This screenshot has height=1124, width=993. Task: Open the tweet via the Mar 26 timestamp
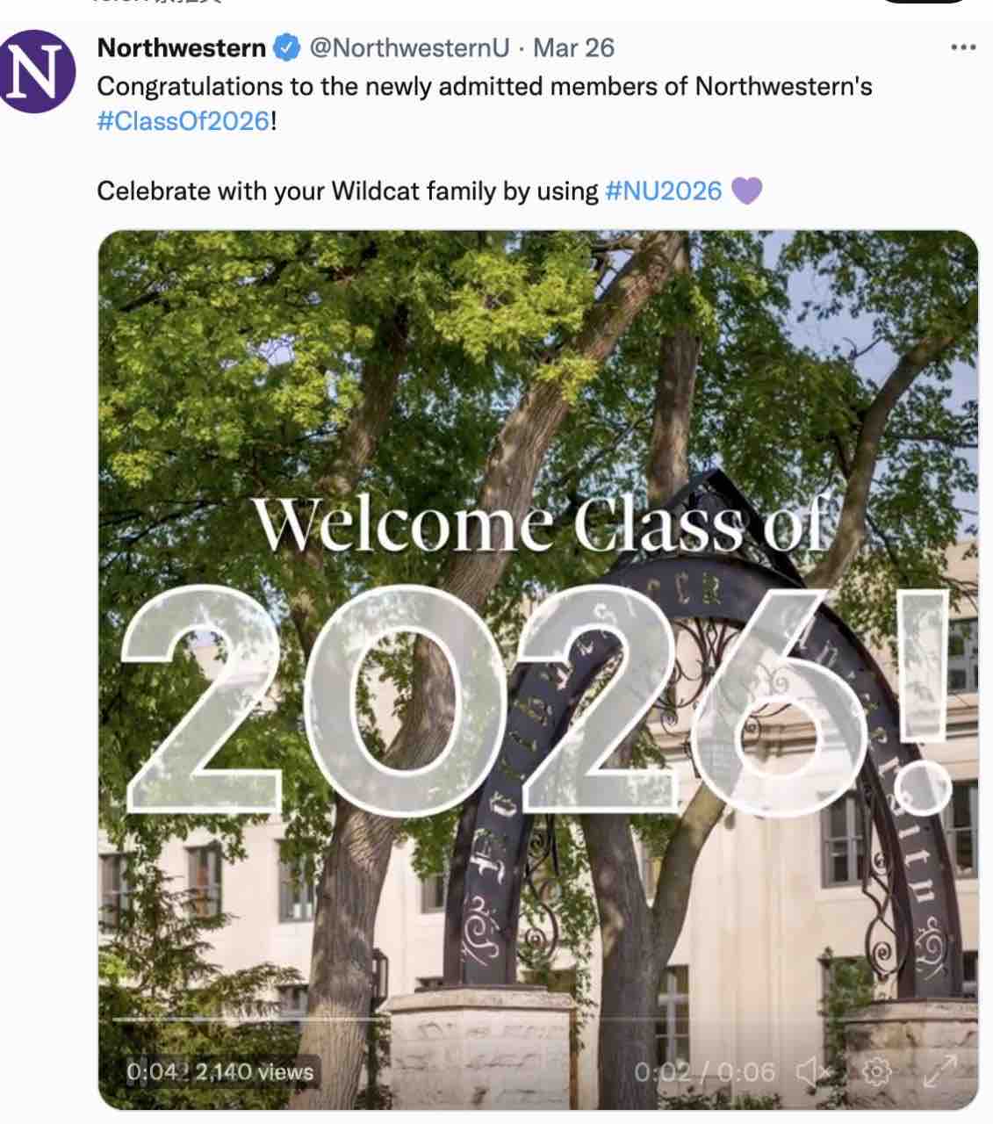573,47
